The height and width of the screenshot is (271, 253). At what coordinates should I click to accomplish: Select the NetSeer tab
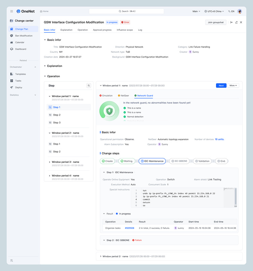point(123,96)
